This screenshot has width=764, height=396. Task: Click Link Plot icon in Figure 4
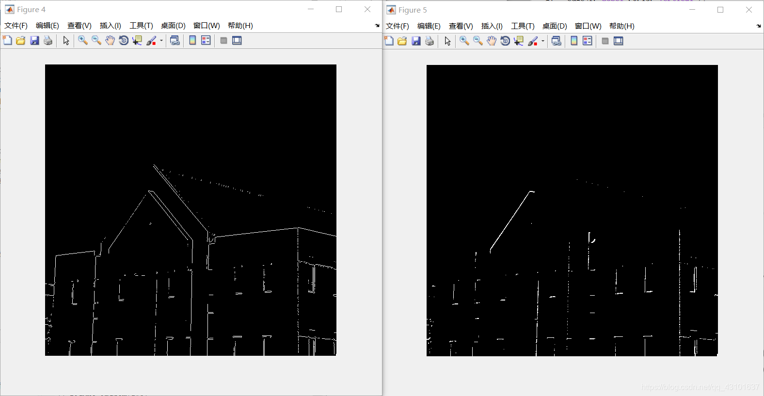[x=175, y=40]
